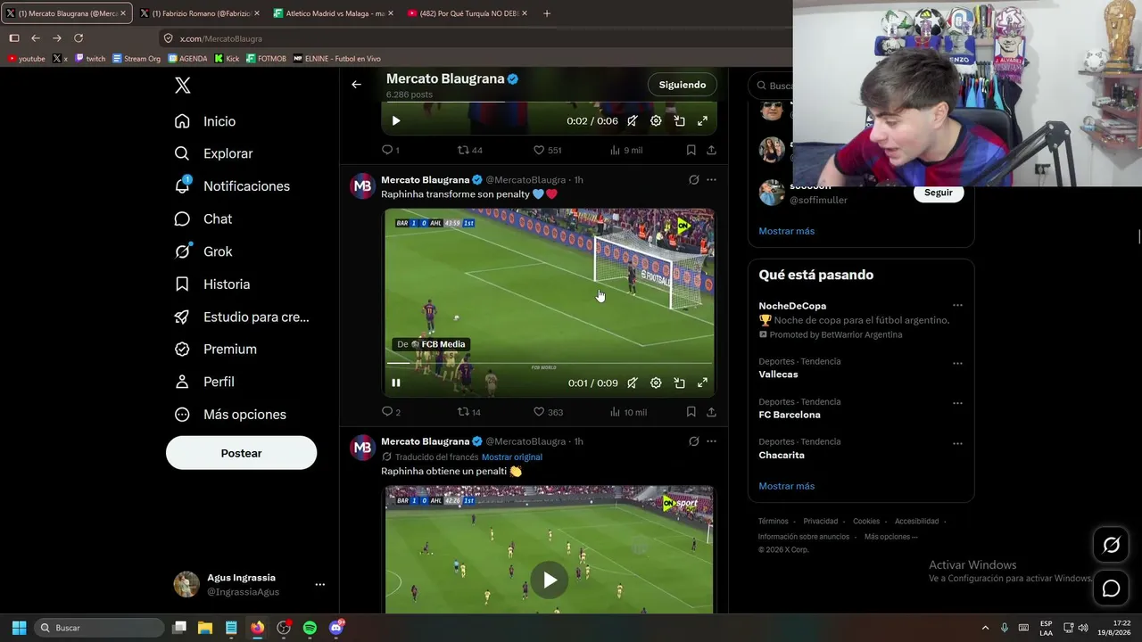The height and width of the screenshot is (642, 1142).
Task: Repost the post with 44 reposts
Action: [469, 150]
